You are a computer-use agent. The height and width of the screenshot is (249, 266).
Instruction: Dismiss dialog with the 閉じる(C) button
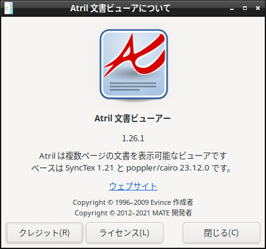[x=221, y=233]
